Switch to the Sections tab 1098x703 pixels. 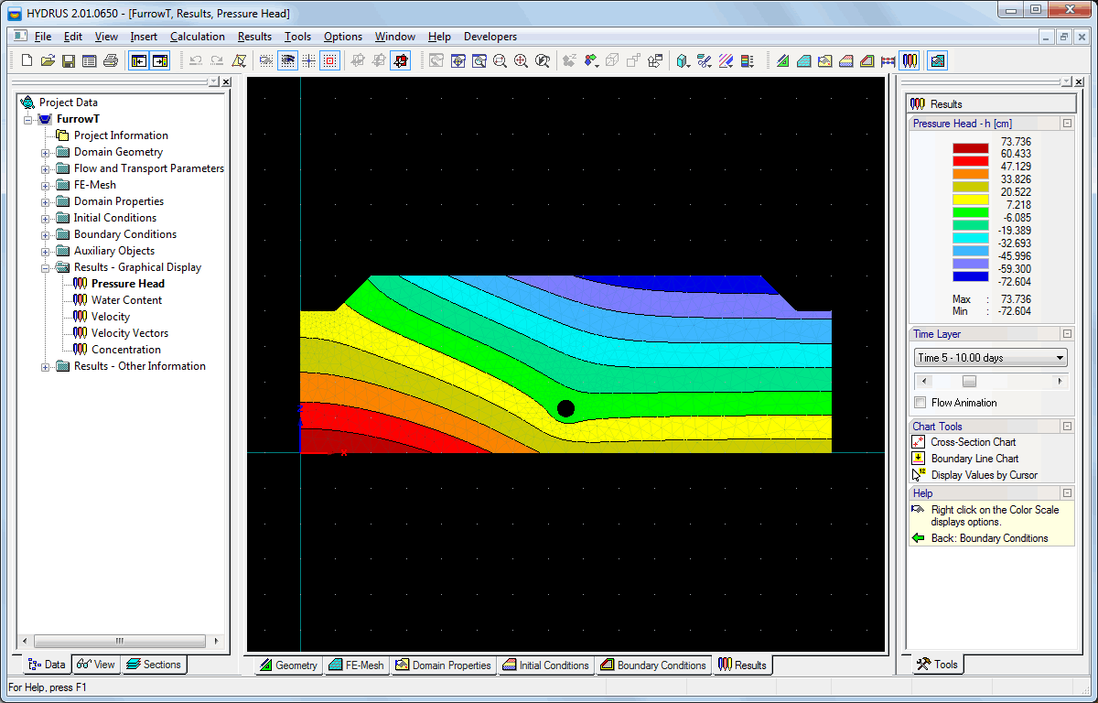tap(154, 665)
